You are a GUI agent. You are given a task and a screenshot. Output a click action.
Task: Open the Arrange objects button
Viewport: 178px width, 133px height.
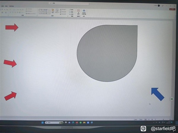pyautogui.click(x=53, y=12)
